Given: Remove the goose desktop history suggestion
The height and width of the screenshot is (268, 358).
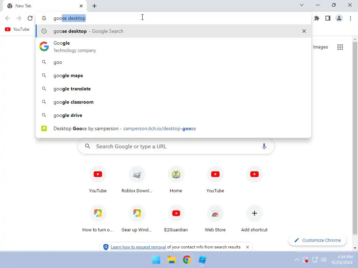Looking at the screenshot, I should click(304, 31).
